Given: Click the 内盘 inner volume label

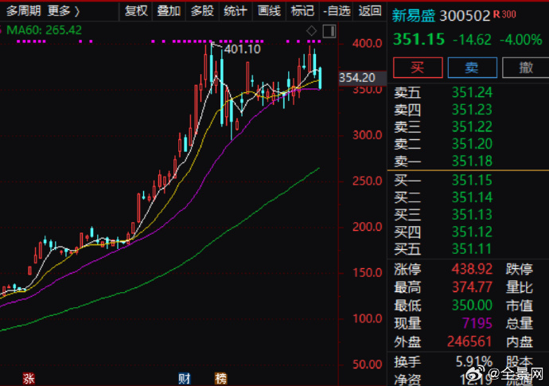Looking at the screenshot, I should pyautogui.click(x=520, y=342).
